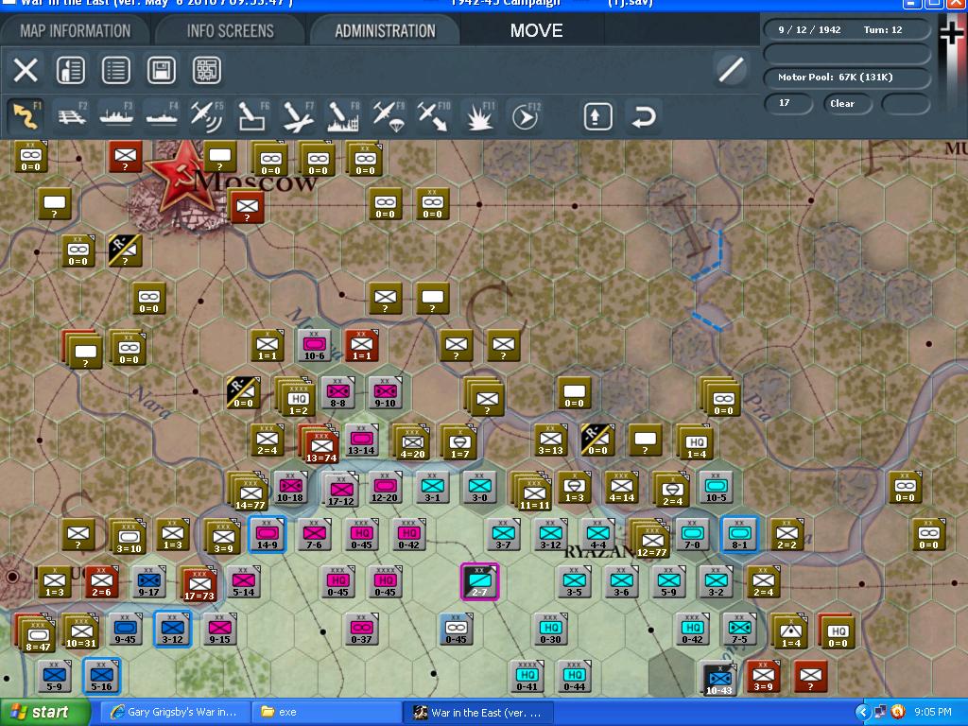
Task: Switch to War in the East taskbar item
Action: (477, 713)
